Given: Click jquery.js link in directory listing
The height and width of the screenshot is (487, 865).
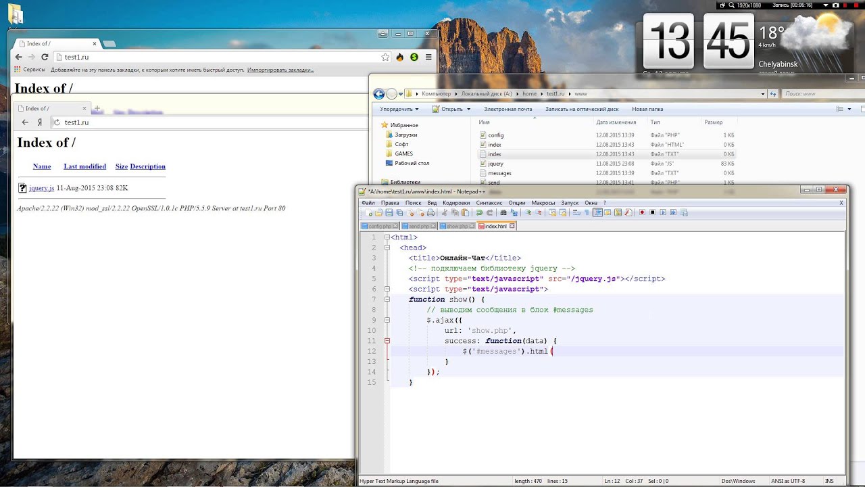Looking at the screenshot, I should click(x=41, y=188).
